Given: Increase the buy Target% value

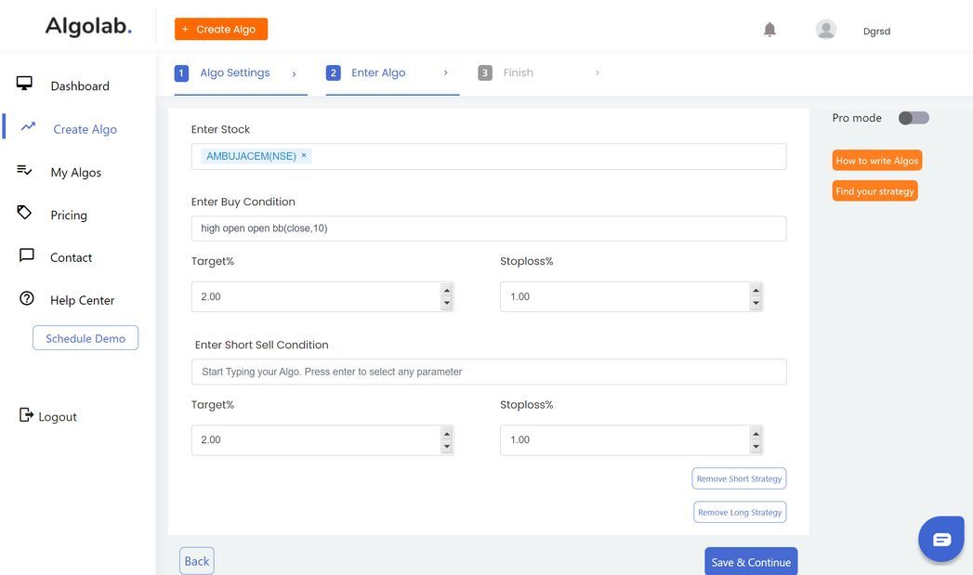Looking at the screenshot, I should click(x=447, y=291).
